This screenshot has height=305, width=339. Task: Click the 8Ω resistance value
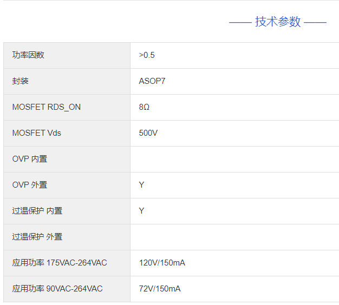point(144,107)
